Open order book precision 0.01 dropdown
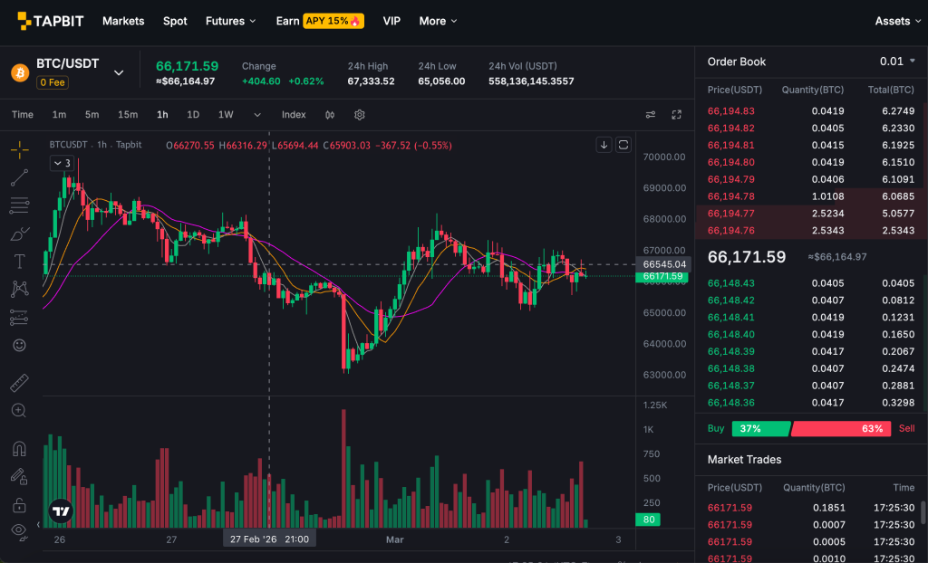This screenshot has height=563, width=928. point(897,62)
